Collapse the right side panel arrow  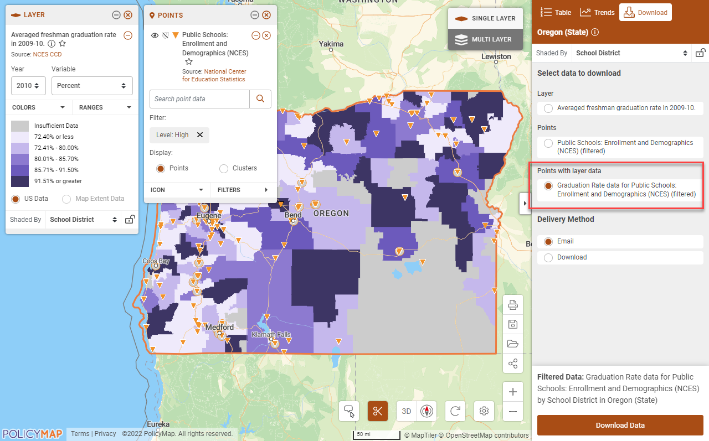pyautogui.click(x=525, y=204)
